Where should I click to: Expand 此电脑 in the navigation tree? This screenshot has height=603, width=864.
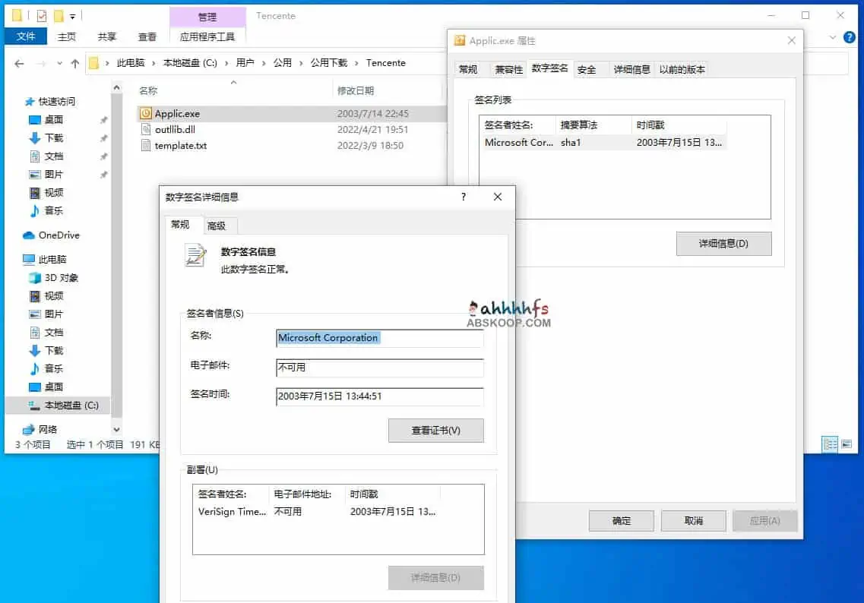(14, 259)
